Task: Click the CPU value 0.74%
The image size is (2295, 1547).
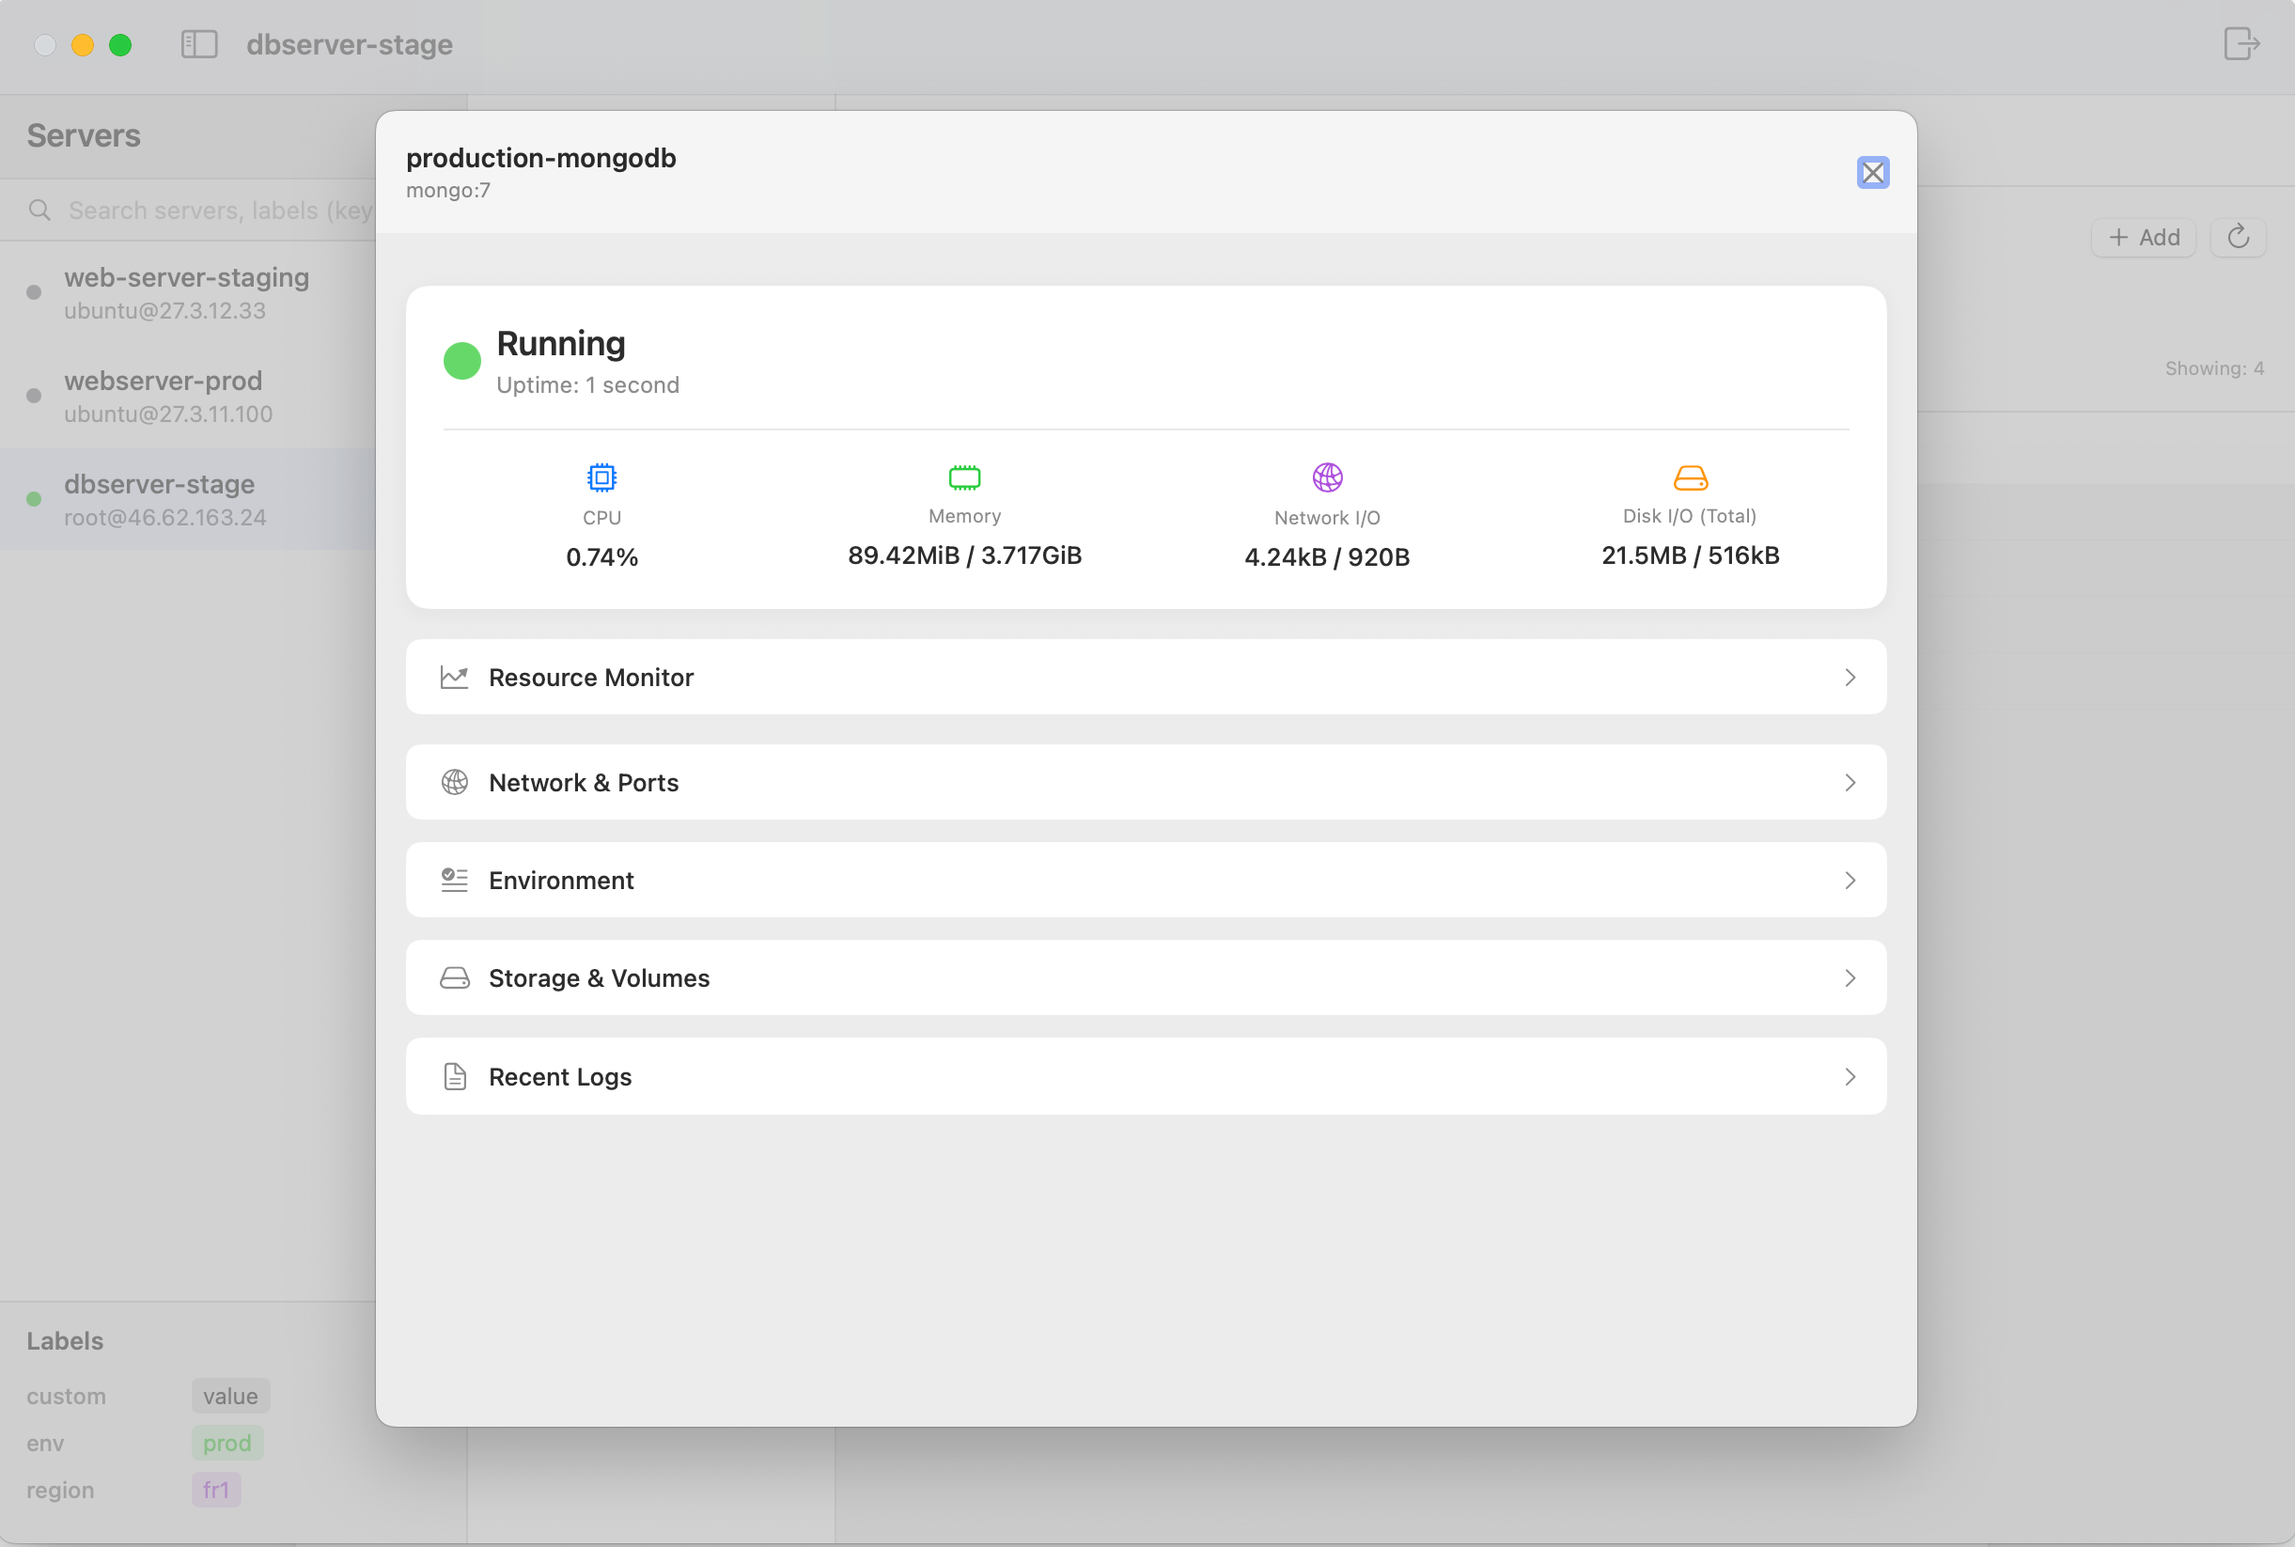Action: [x=601, y=556]
